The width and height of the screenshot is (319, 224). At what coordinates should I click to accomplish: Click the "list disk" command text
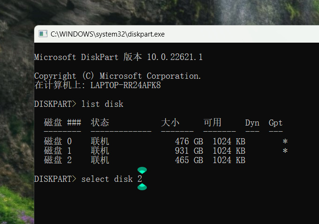[102, 104]
